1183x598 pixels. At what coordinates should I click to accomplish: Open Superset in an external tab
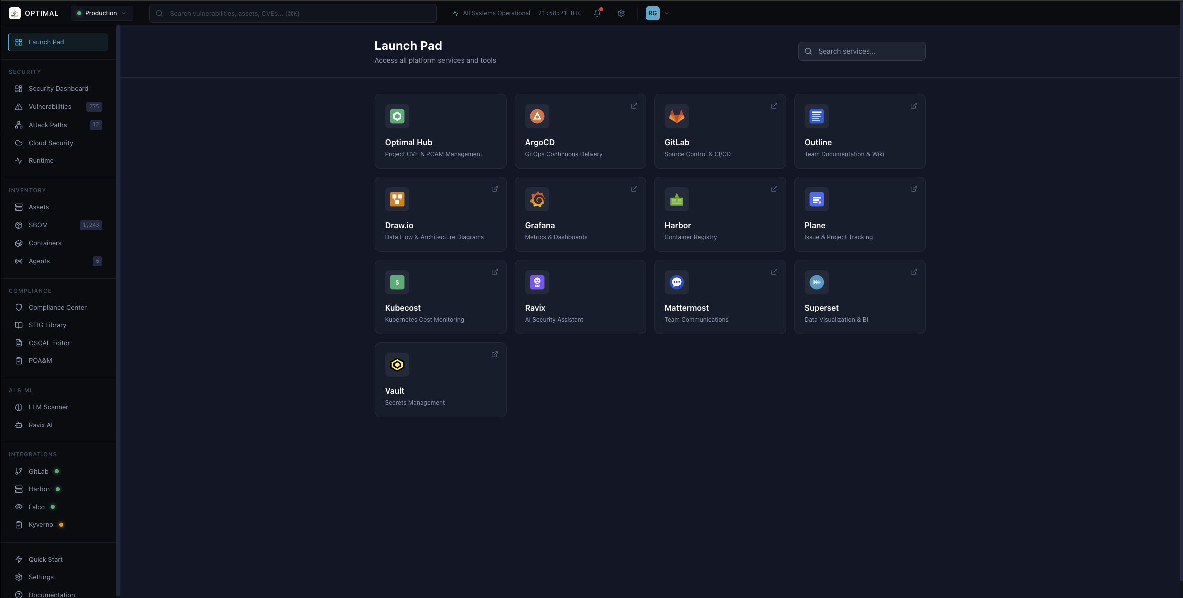point(913,272)
